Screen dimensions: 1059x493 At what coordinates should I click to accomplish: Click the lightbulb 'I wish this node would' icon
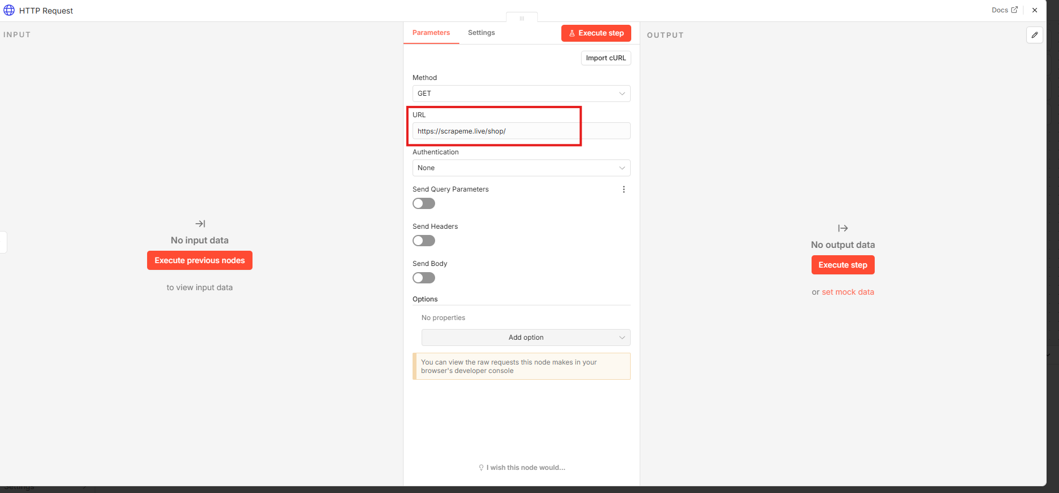point(481,468)
